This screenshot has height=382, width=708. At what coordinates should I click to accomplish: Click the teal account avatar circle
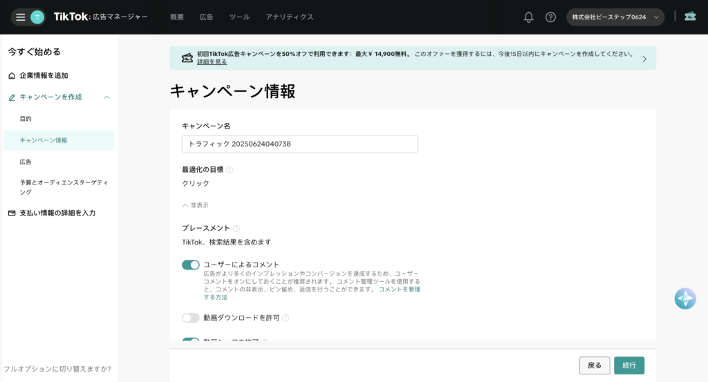click(37, 17)
